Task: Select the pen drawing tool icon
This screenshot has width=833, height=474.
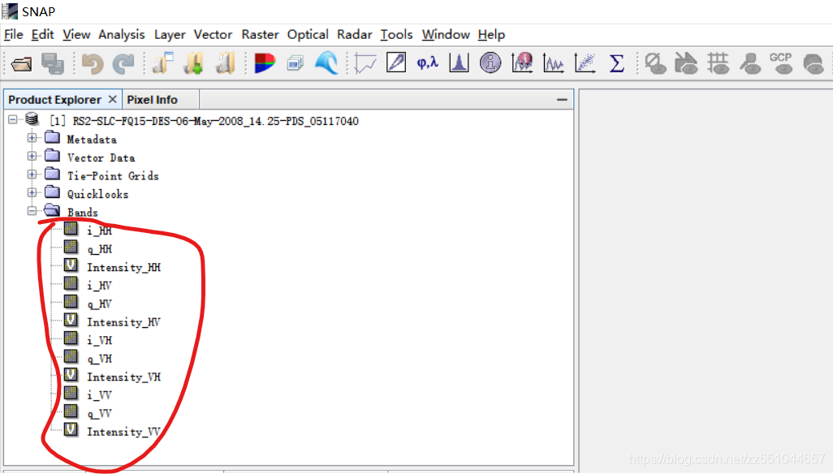Action: click(396, 63)
